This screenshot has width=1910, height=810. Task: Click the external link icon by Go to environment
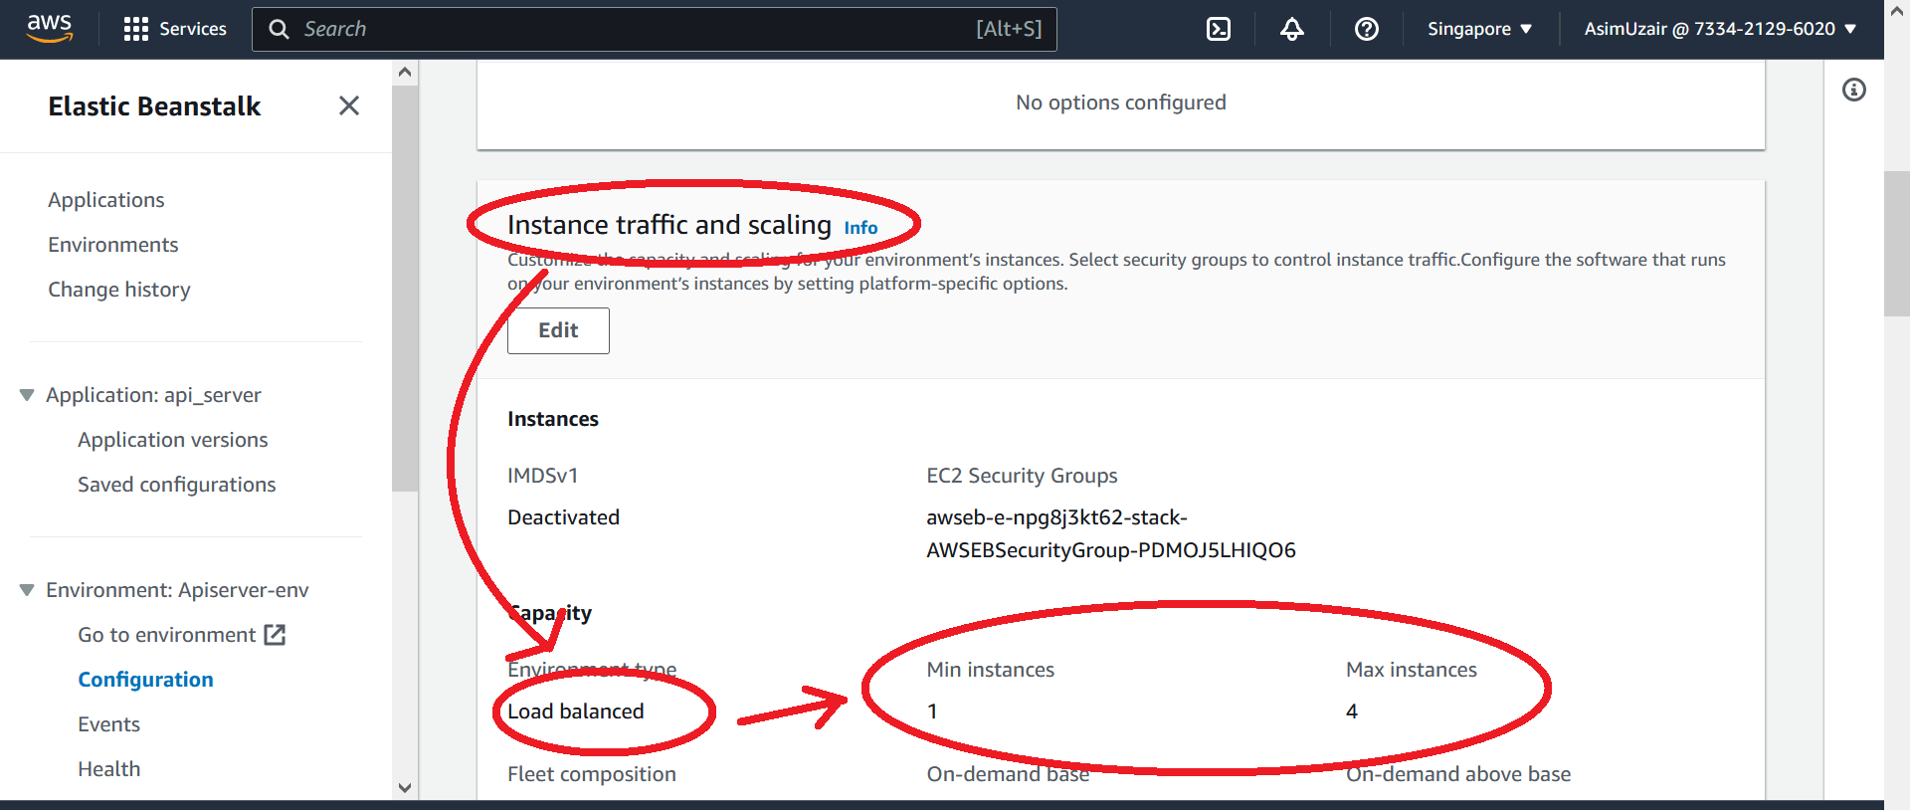click(x=276, y=635)
